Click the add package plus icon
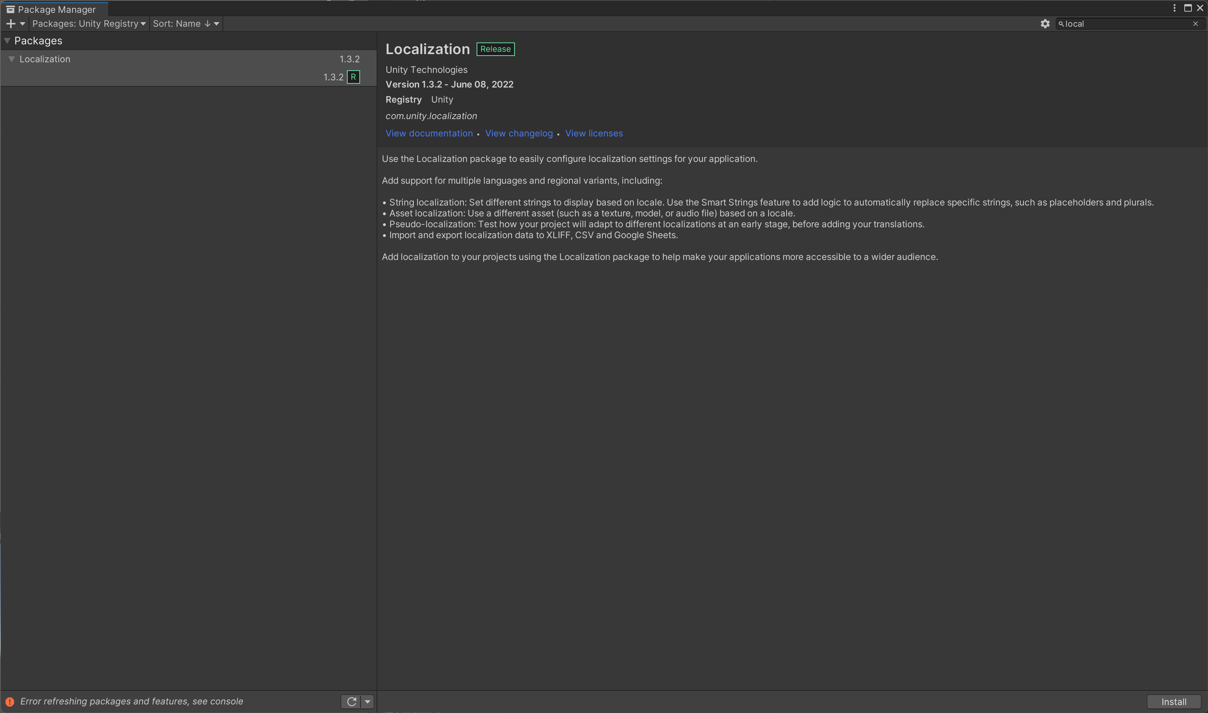The image size is (1208, 713). [11, 24]
